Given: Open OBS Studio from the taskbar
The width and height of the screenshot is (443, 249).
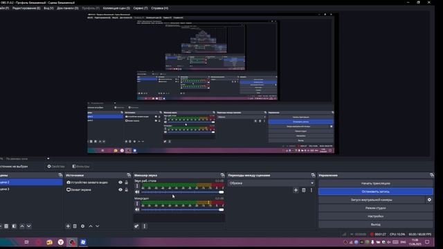Looking at the screenshot, I should (x=72, y=242).
